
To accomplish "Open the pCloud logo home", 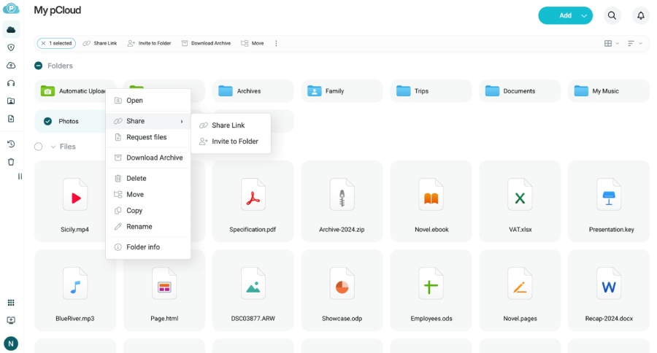I will (x=11, y=8).
